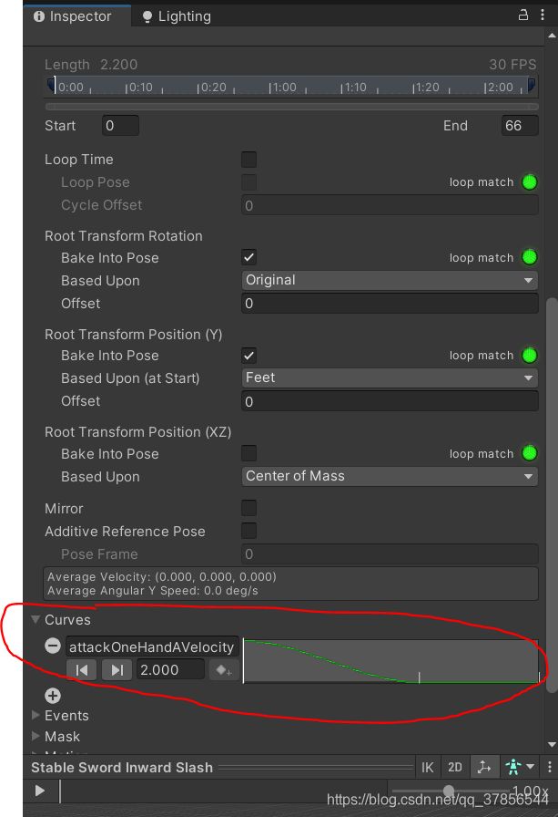Click the Inspector scroll up arrow
The height and width of the screenshot is (817, 558).
coord(552,36)
